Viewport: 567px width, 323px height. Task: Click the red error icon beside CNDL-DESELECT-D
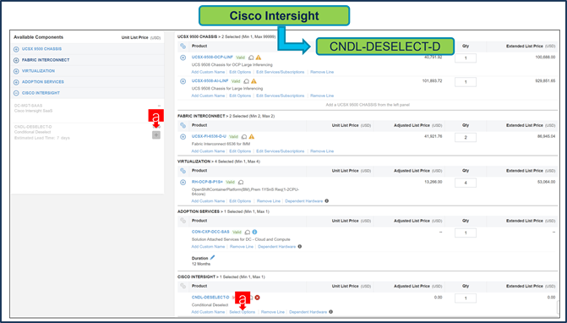coord(257,298)
